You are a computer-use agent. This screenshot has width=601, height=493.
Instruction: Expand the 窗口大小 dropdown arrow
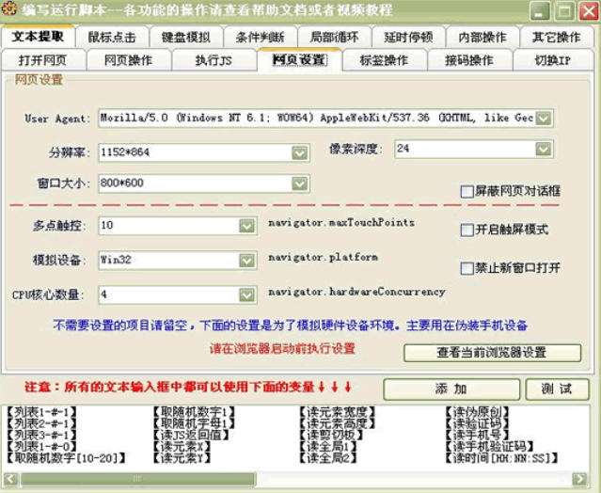tap(300, 183)
